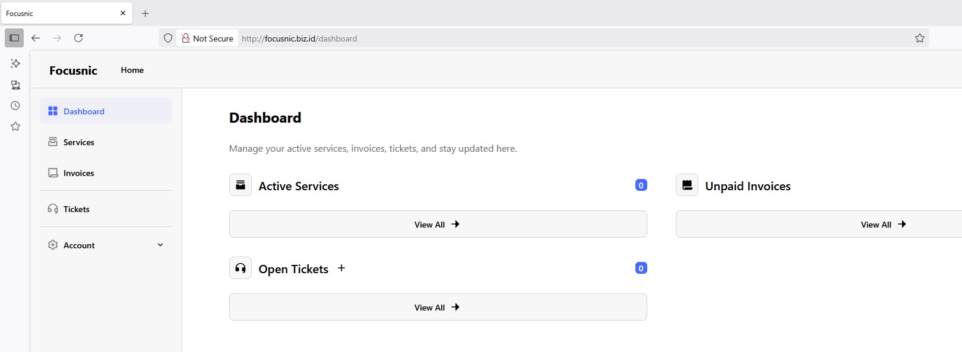Go to Invoices in the sidebar
This screenshot has height=352, width=962.
click(x=78, y=173)
